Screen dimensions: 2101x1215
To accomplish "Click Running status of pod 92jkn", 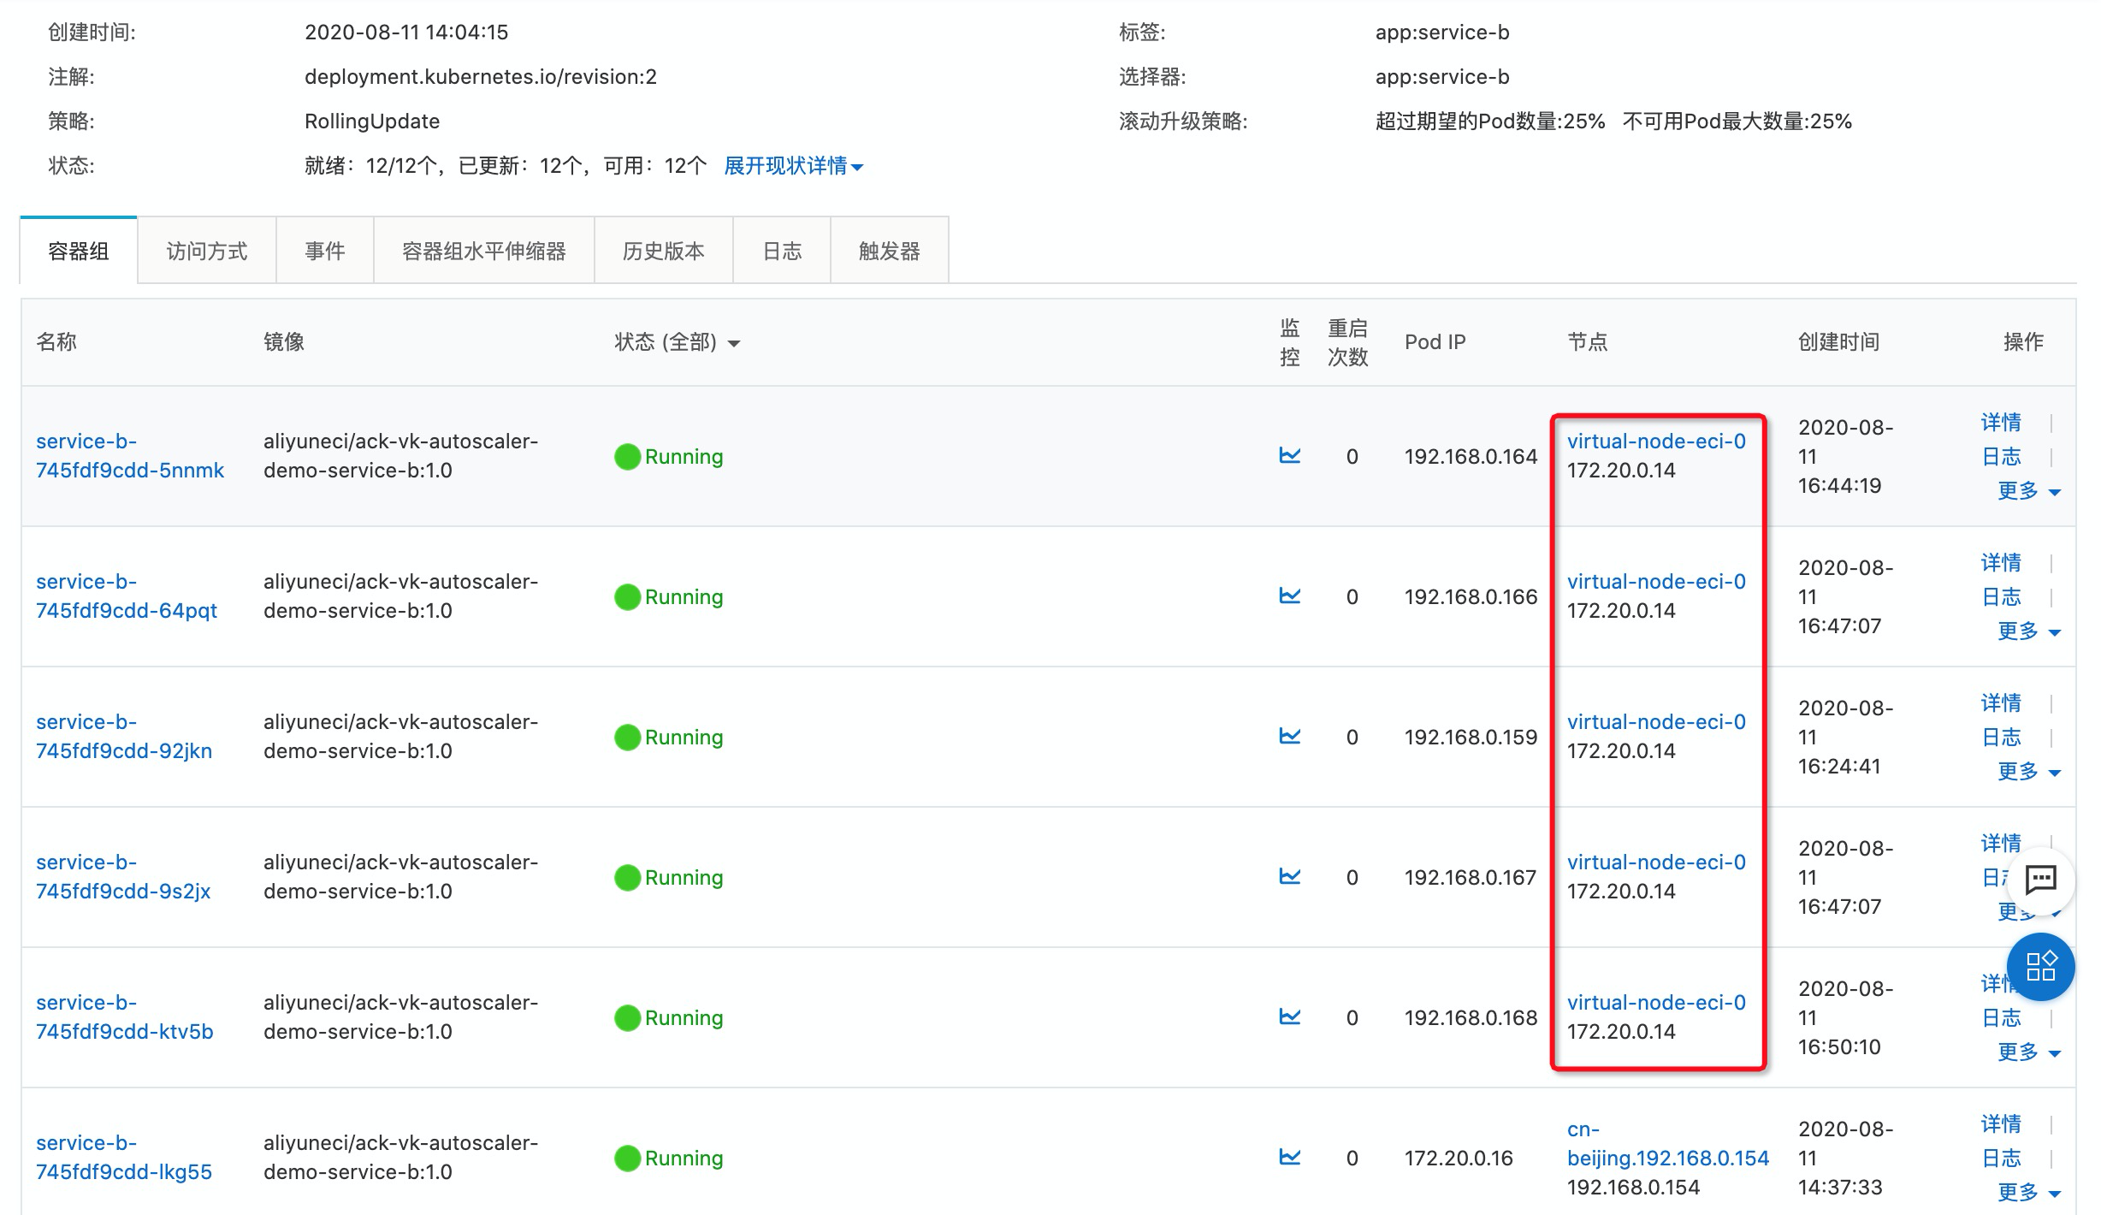I will coord(669,737).
